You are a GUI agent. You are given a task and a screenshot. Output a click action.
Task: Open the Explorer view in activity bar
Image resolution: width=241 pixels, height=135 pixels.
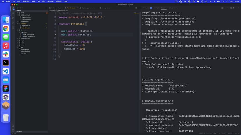[x=13, y=8]
